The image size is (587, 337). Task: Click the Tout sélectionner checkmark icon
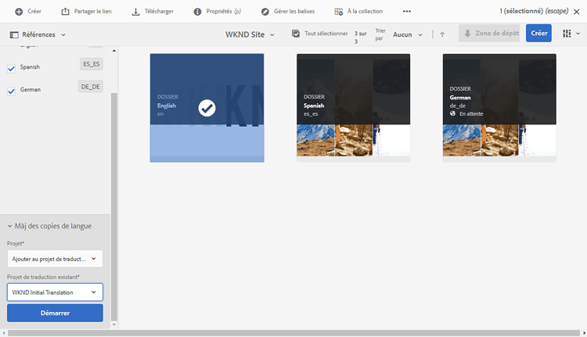(x=296, y=34)
